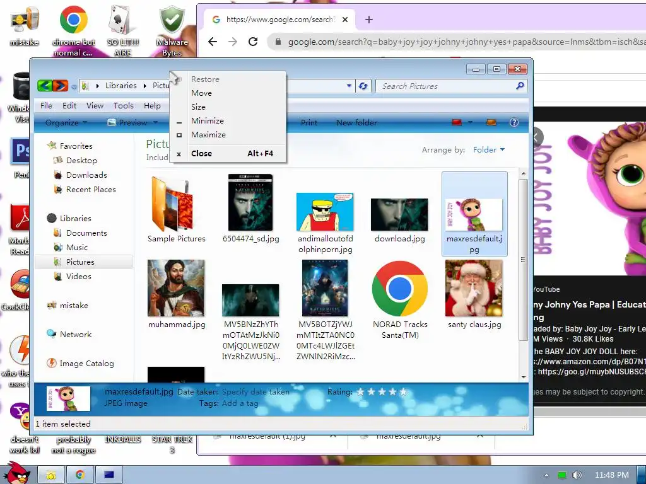Click the volume speaker tray icon
646x484 pixels.
577,475
